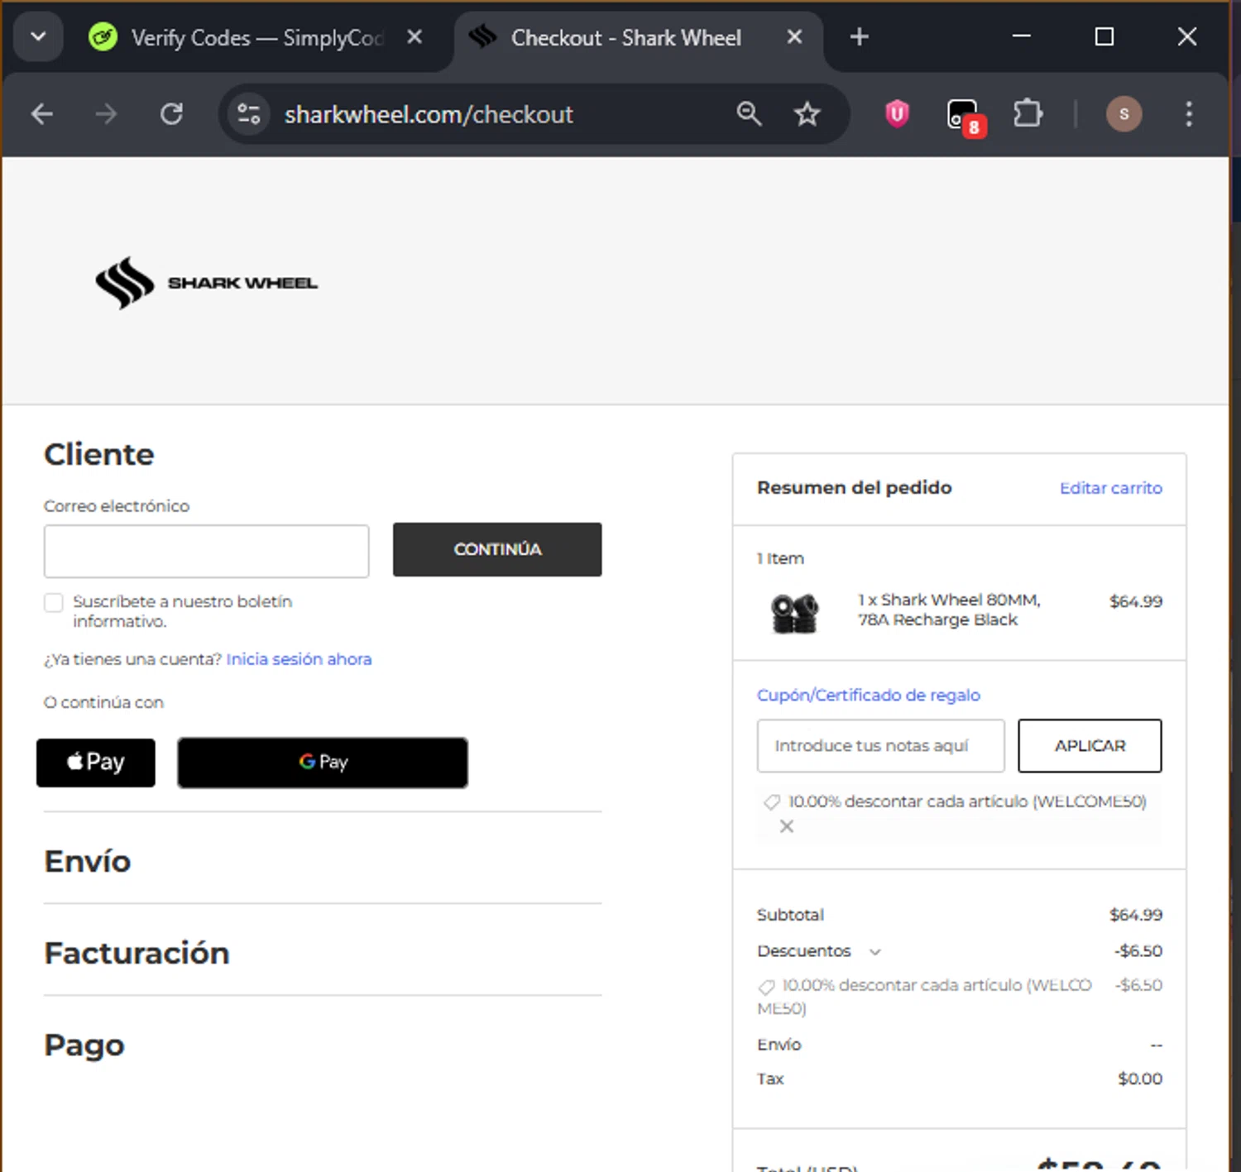Collapse the Descuentos chevron
Screen dimensions: 1241x1172
875,952
